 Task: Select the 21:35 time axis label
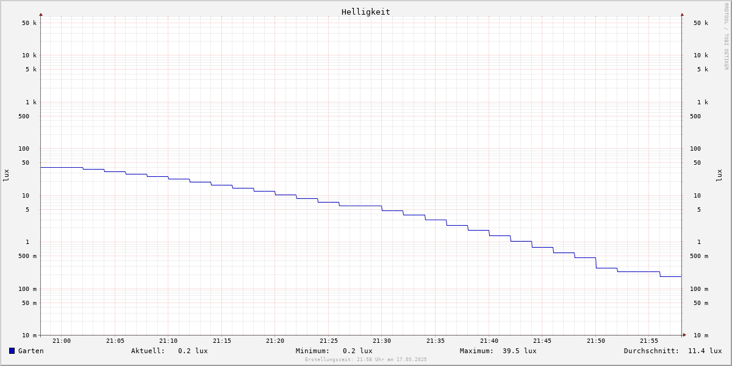(x=436, y=341)
